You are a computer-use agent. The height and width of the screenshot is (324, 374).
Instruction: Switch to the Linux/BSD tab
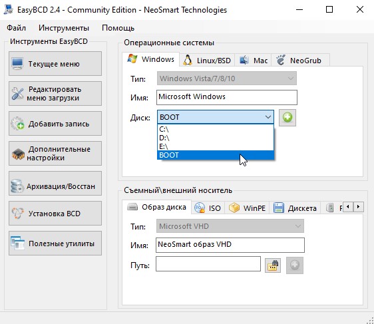tap(207, 61)
